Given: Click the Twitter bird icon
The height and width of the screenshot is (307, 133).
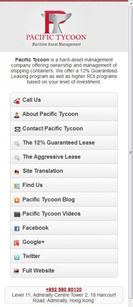Looking at the screenshot, I should pos(17,257).
